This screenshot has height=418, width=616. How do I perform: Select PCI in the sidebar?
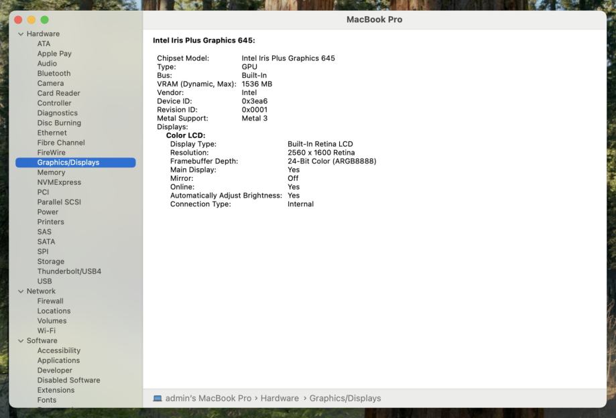click(43, 192)
